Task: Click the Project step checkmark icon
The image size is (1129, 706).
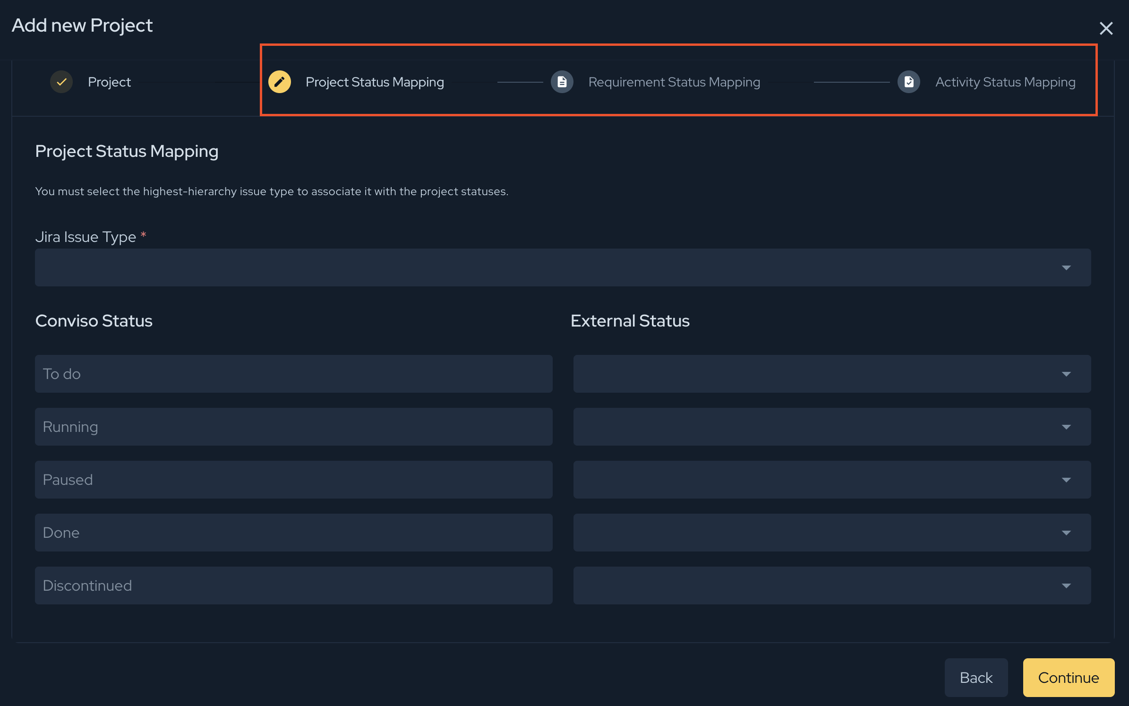Action: (61, 82)
